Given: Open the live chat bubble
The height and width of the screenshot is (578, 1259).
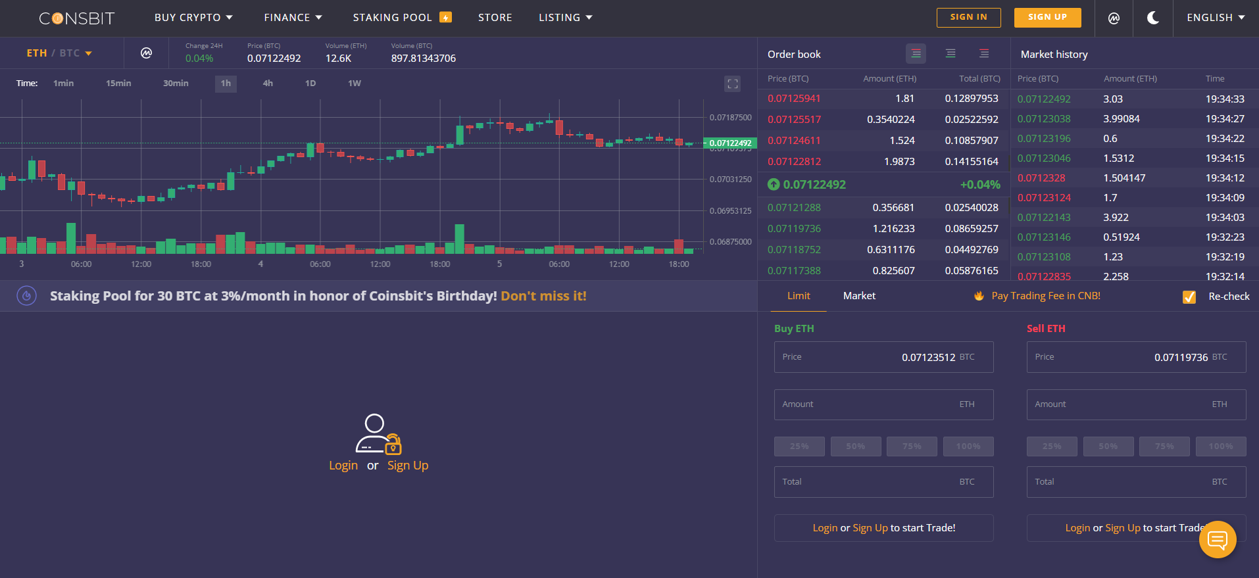Looking at the screenshot, I should coord(1218,540).
